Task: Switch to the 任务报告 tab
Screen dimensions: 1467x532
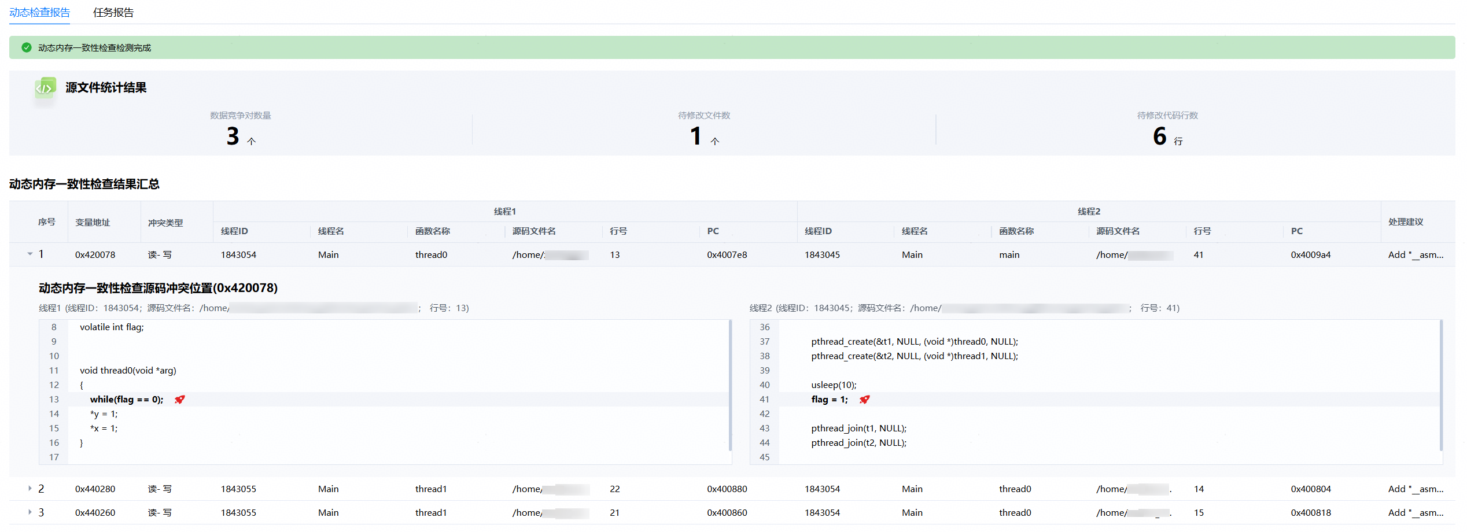Action: tap(113, 13)
